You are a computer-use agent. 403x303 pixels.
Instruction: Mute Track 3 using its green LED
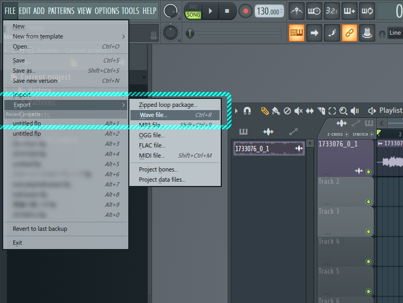tap(368, 231)
